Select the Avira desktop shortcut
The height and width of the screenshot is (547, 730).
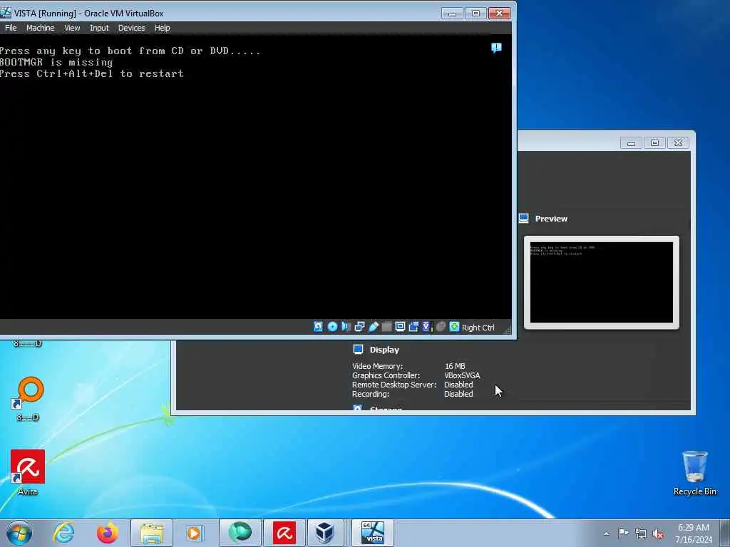[28, 472]
